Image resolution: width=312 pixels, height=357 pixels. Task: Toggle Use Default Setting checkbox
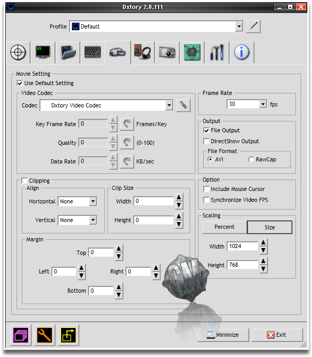[x=20, y=83]
